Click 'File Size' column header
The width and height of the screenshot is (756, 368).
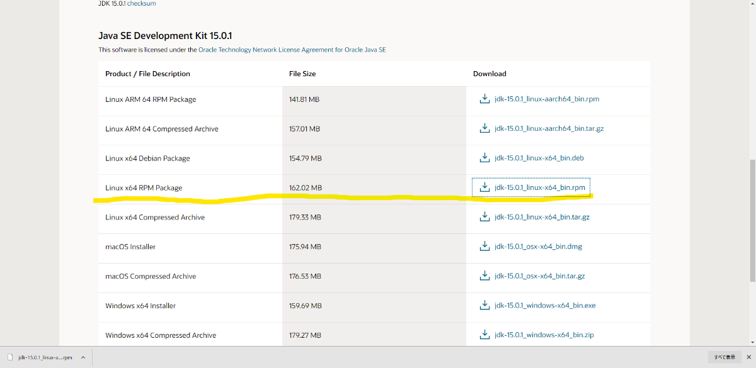pos(302,74)
